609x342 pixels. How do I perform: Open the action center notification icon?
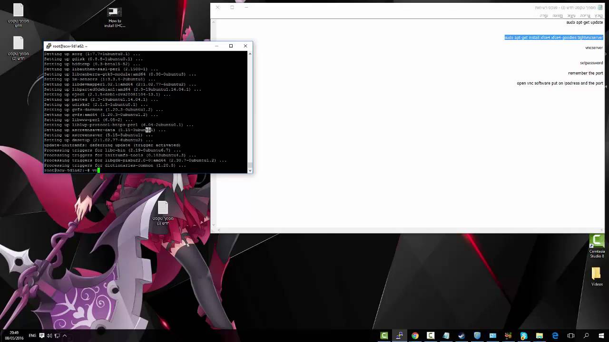point(42,336)
